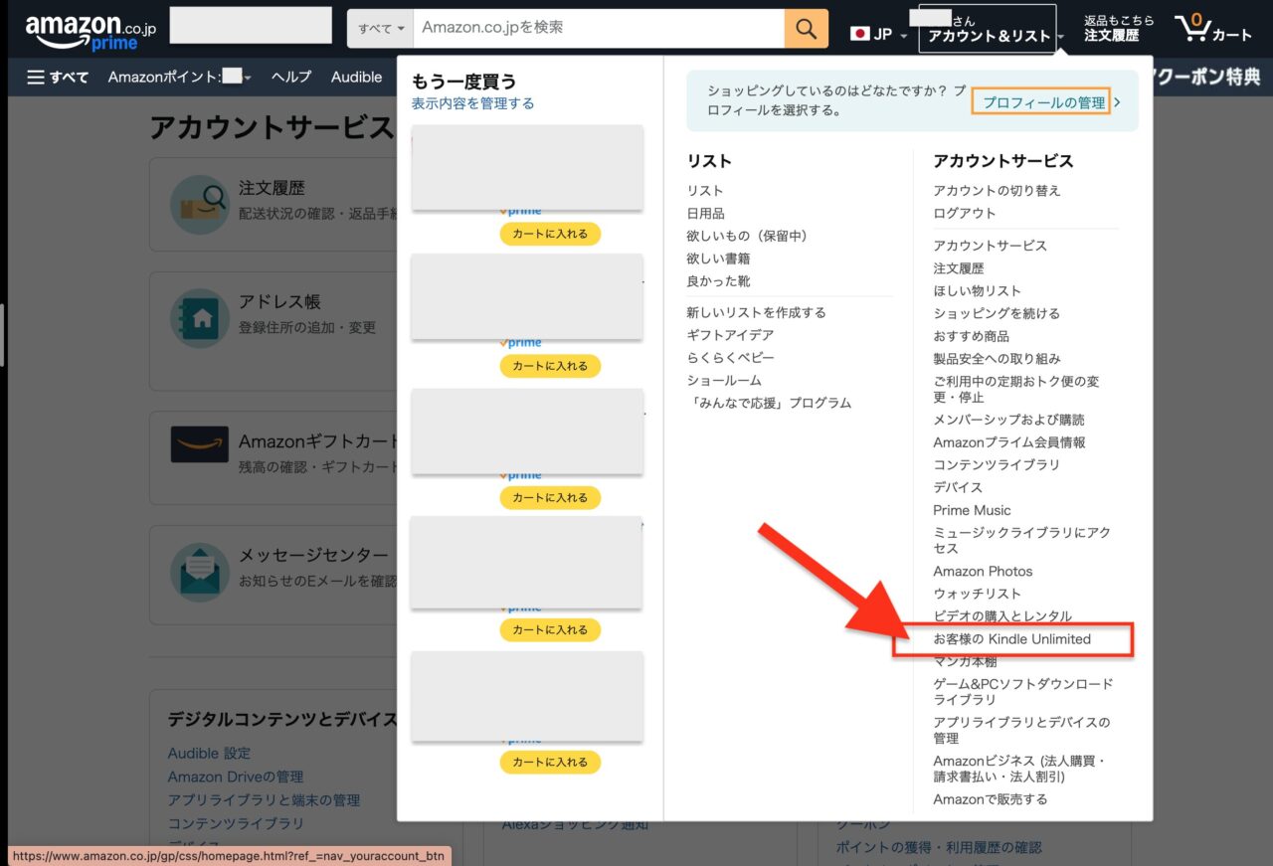The height and width of the screenshot is (866, 1273).
Task: Open 返品もこちら 注文履歴 in header
Action: [x=1119, y=28]
